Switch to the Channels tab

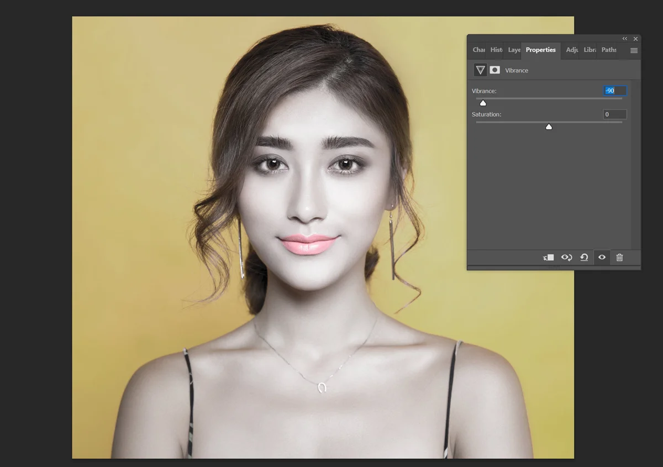478,50
